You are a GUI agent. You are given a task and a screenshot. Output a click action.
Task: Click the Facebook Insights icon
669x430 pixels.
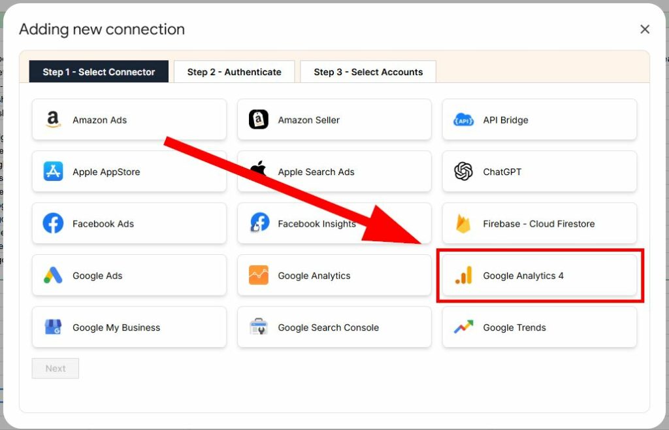259,223
